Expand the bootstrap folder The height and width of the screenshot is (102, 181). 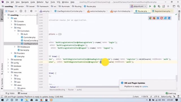click(8, 59)
